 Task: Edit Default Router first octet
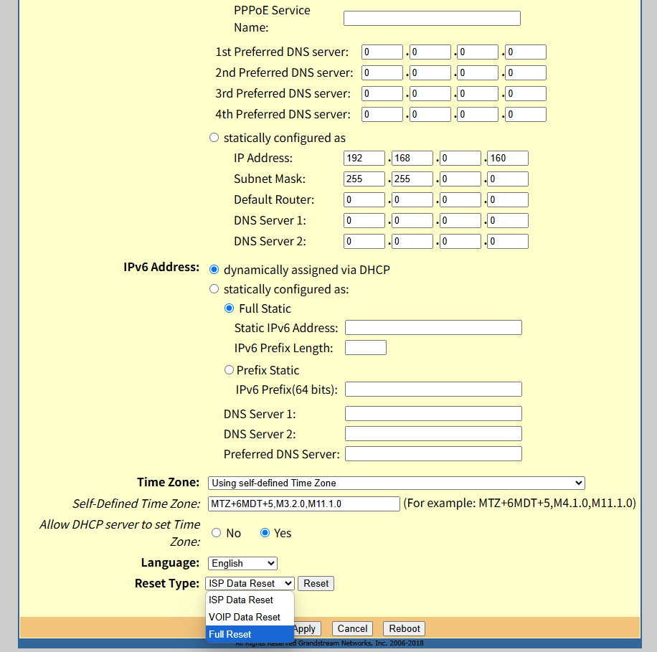(x=364, y=200)
